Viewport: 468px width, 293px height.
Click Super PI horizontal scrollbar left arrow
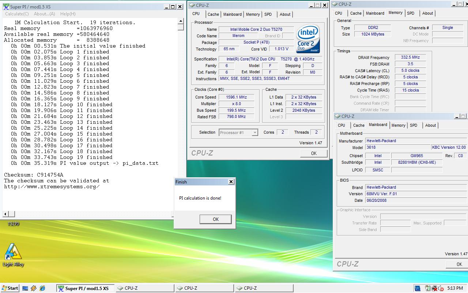click(x=5, y=214)
